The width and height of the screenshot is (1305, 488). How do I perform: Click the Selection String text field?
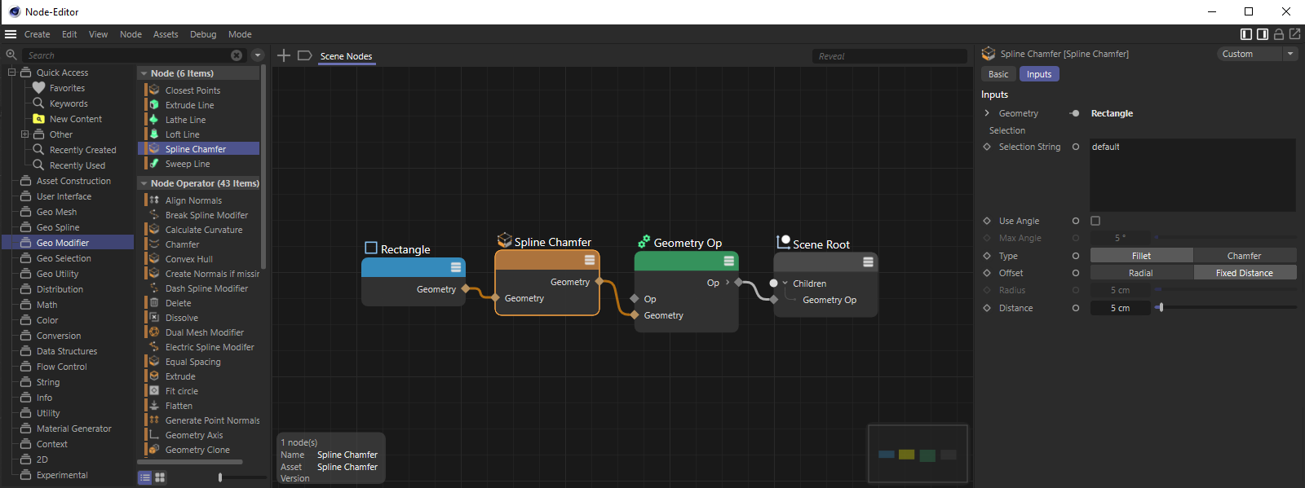point(1192,175)
